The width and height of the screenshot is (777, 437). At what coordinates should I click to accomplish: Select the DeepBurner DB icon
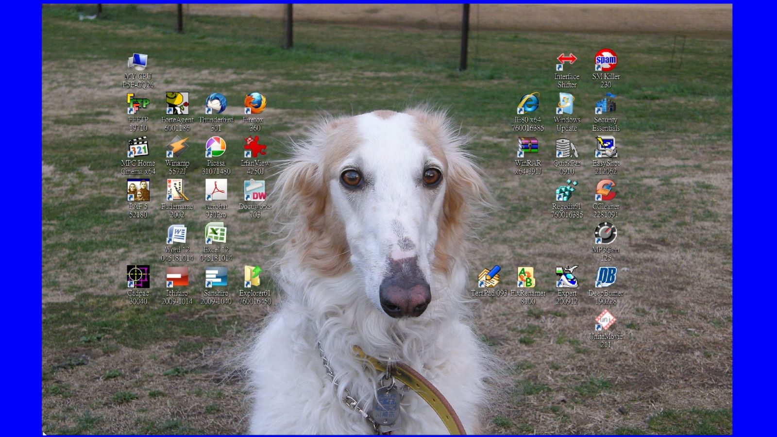tap(606, 277)
